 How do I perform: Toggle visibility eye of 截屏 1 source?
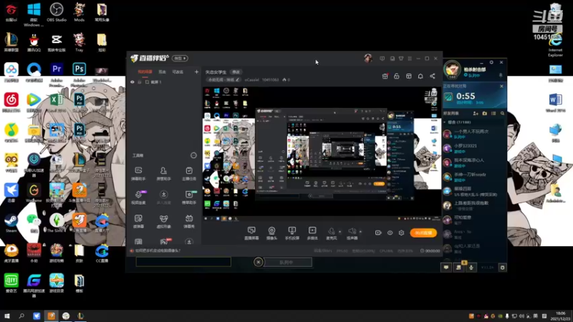point(133,82)
